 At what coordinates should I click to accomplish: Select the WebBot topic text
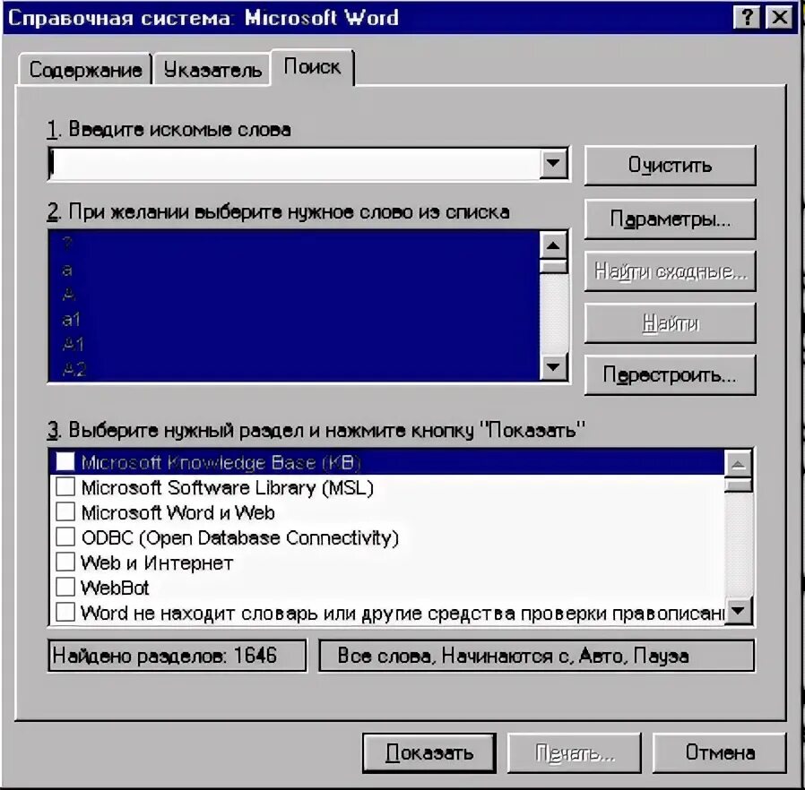(x=115, y=588)
